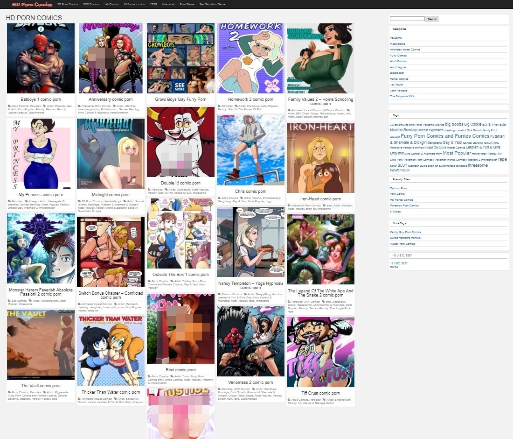
Task: Open the Art of Jaguar category
Action: click(x=399, y=67)
